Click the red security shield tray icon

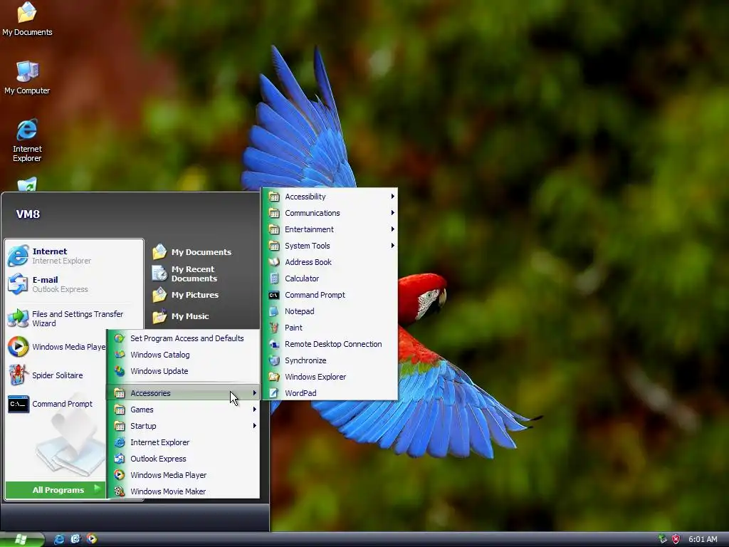click(676, 539)
